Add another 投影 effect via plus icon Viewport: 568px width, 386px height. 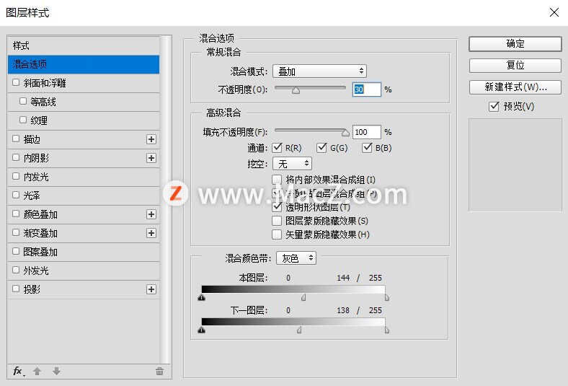(x=151, y=289)
